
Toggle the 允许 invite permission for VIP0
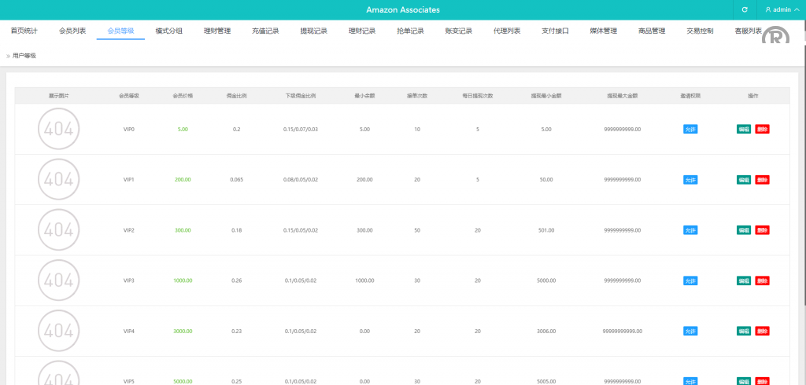coord(690,129)
